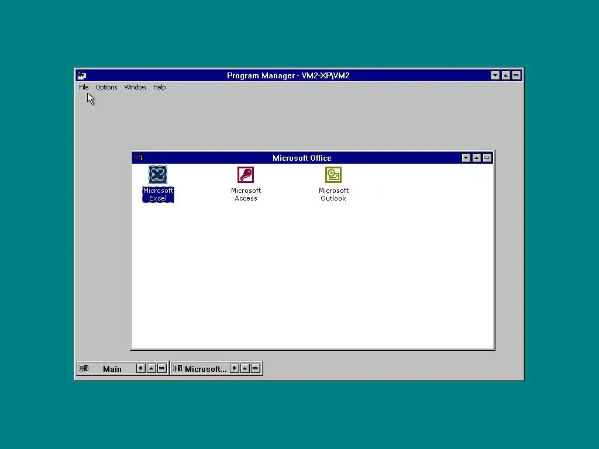The width and height of the screenshot is (599, 449).
Task: Open the Options menu
Action: click(106, 87)
